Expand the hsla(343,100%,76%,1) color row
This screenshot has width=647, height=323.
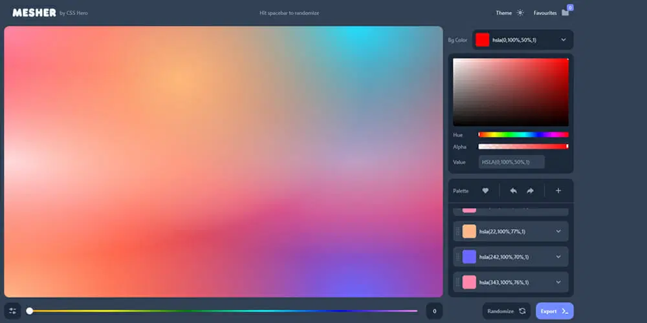click(x=558, y=282)
